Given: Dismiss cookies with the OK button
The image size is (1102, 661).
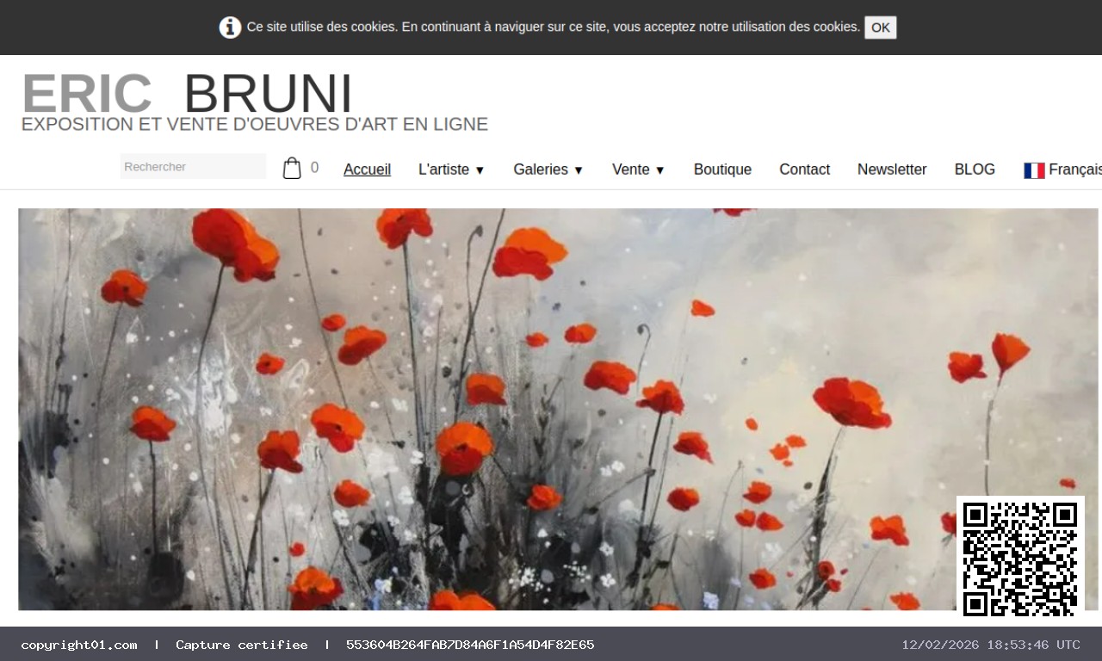Looking at the screenshot, I should 880,27.
